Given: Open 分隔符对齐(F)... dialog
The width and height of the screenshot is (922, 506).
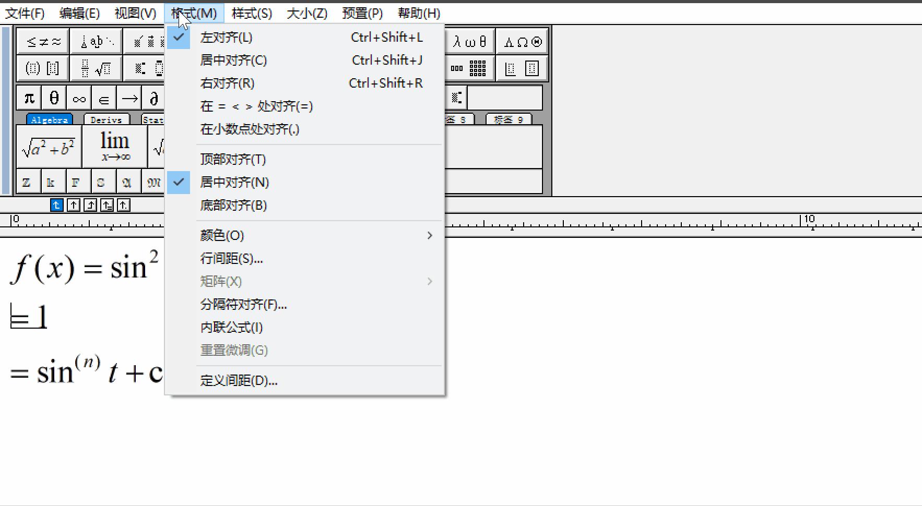Looking at the screenshot, I should click(x=305, y=305).
